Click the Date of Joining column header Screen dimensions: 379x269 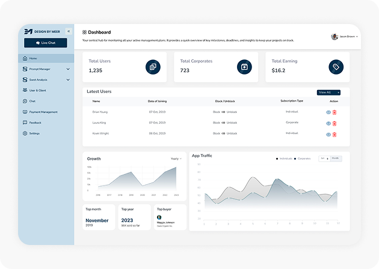click(x=157, y=101)
